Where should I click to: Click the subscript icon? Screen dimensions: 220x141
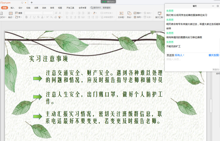click(x=51, y=17)
